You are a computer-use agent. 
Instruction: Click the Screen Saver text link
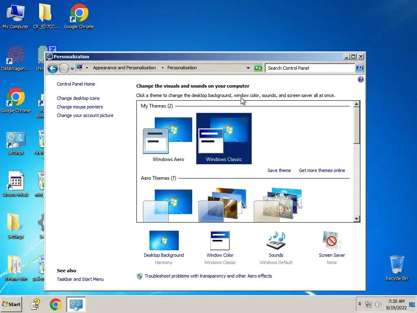click(x=332, y=255)
